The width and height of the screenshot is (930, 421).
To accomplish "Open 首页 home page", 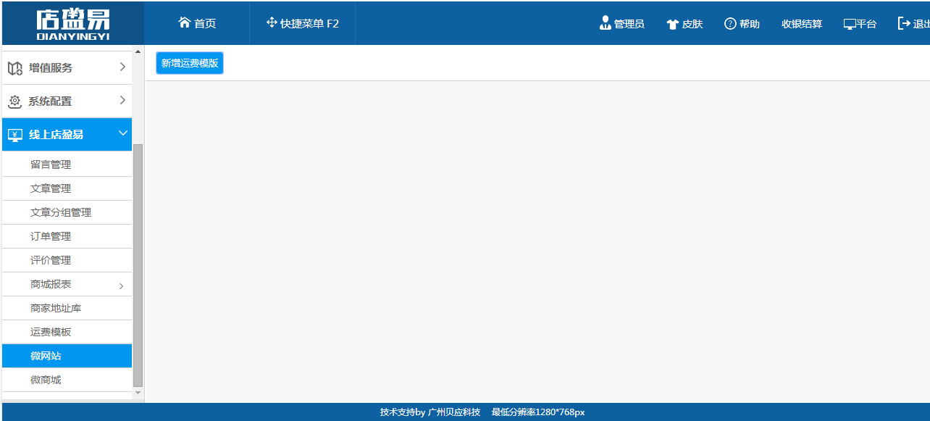I will point(197,23).
